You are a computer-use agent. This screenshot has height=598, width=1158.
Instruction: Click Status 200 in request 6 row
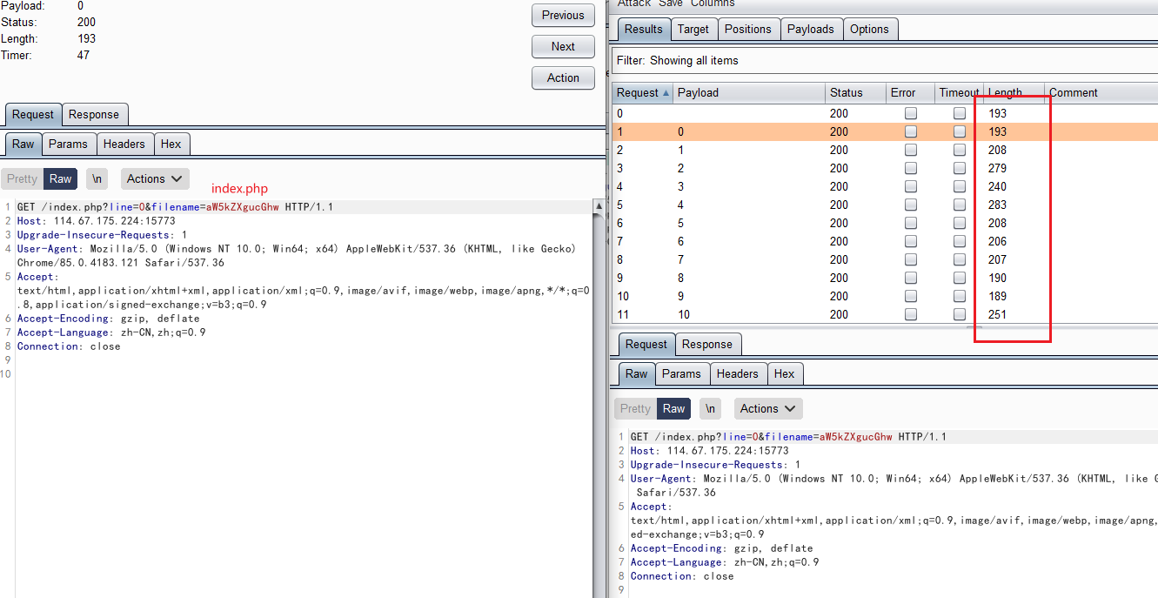click(x=839, y=223)
